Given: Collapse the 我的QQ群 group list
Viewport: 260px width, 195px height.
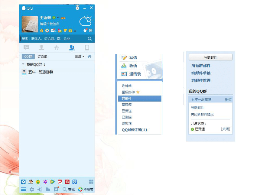Looking at the screenshot, I should tap(23, 64).
